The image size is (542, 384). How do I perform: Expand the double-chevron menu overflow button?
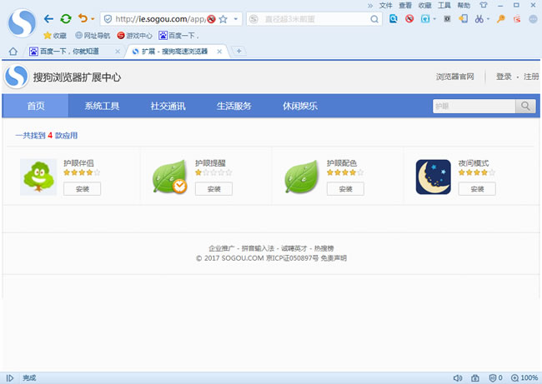[370, 6]
